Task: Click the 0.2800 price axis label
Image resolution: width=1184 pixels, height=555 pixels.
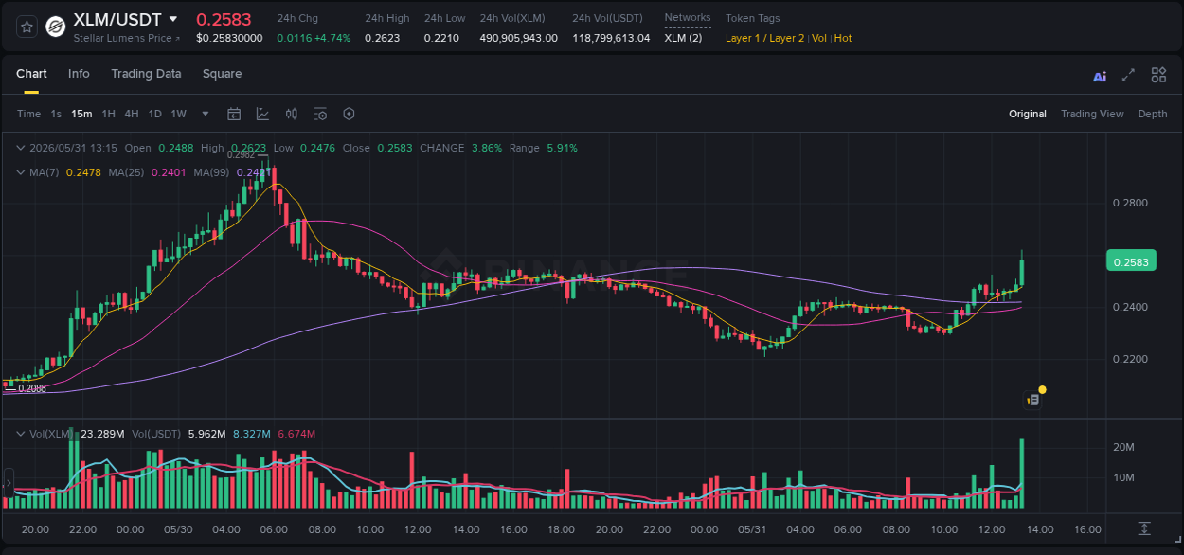Action: pyautogui.click(x=1130, y=203)
